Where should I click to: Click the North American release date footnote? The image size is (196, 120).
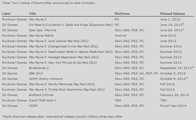coord(63,117)
